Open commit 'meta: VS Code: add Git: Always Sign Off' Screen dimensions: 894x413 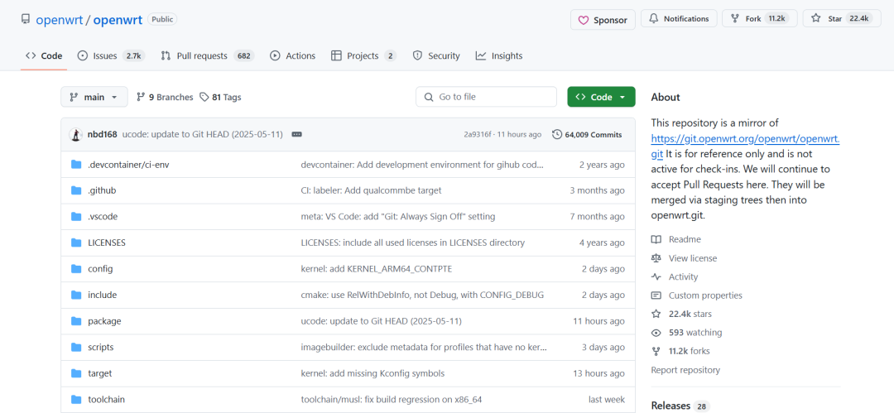click(x=398, y=217)
